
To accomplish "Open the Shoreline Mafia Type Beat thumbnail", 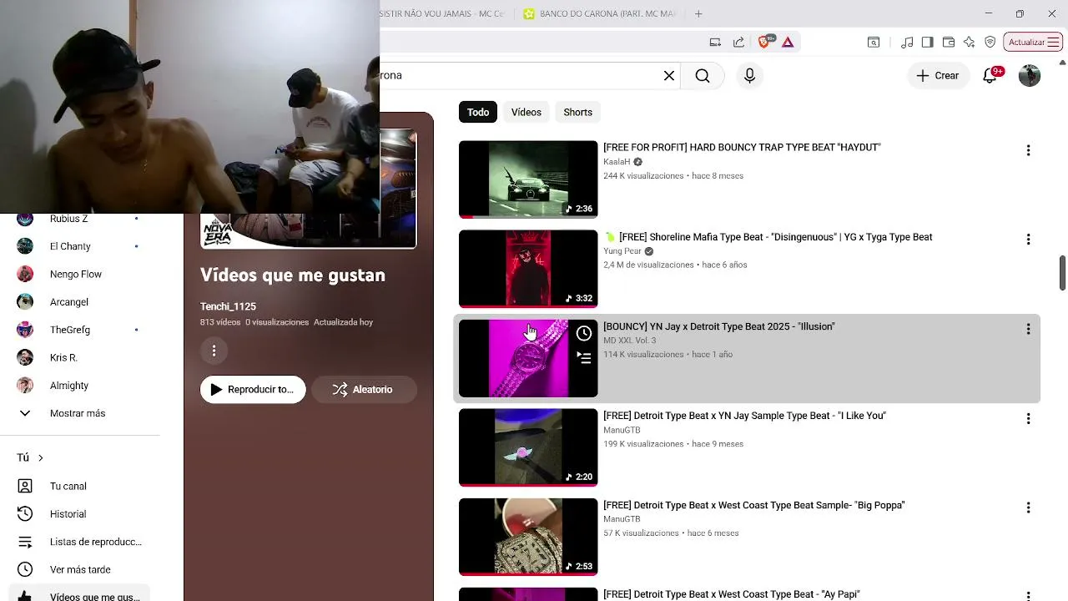I will (x=528, y=269).
